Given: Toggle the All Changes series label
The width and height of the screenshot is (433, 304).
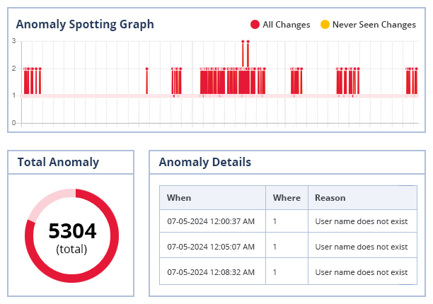Looking at the screenshot, I should point(286,25).
